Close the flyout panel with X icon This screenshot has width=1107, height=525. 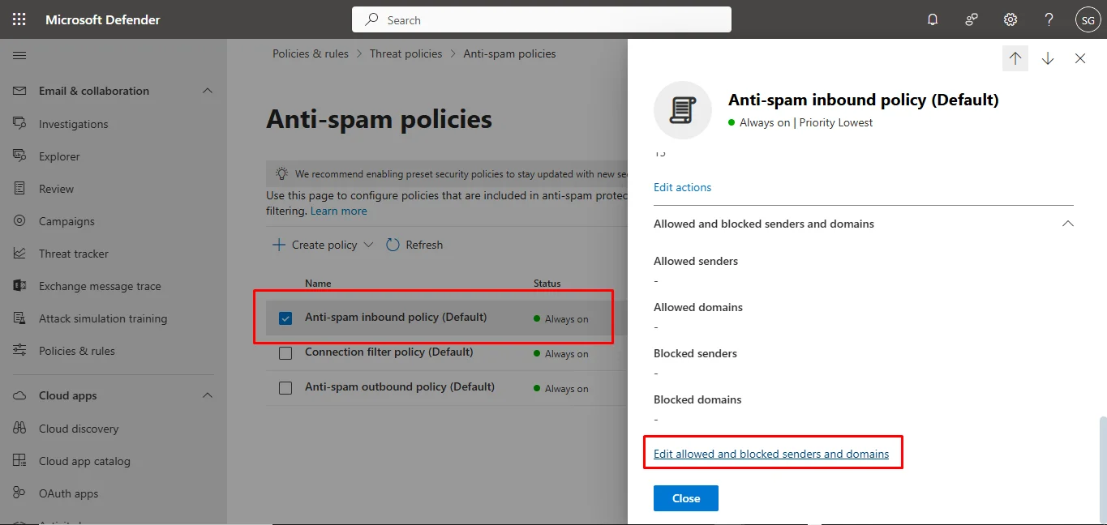[1080, 58]
